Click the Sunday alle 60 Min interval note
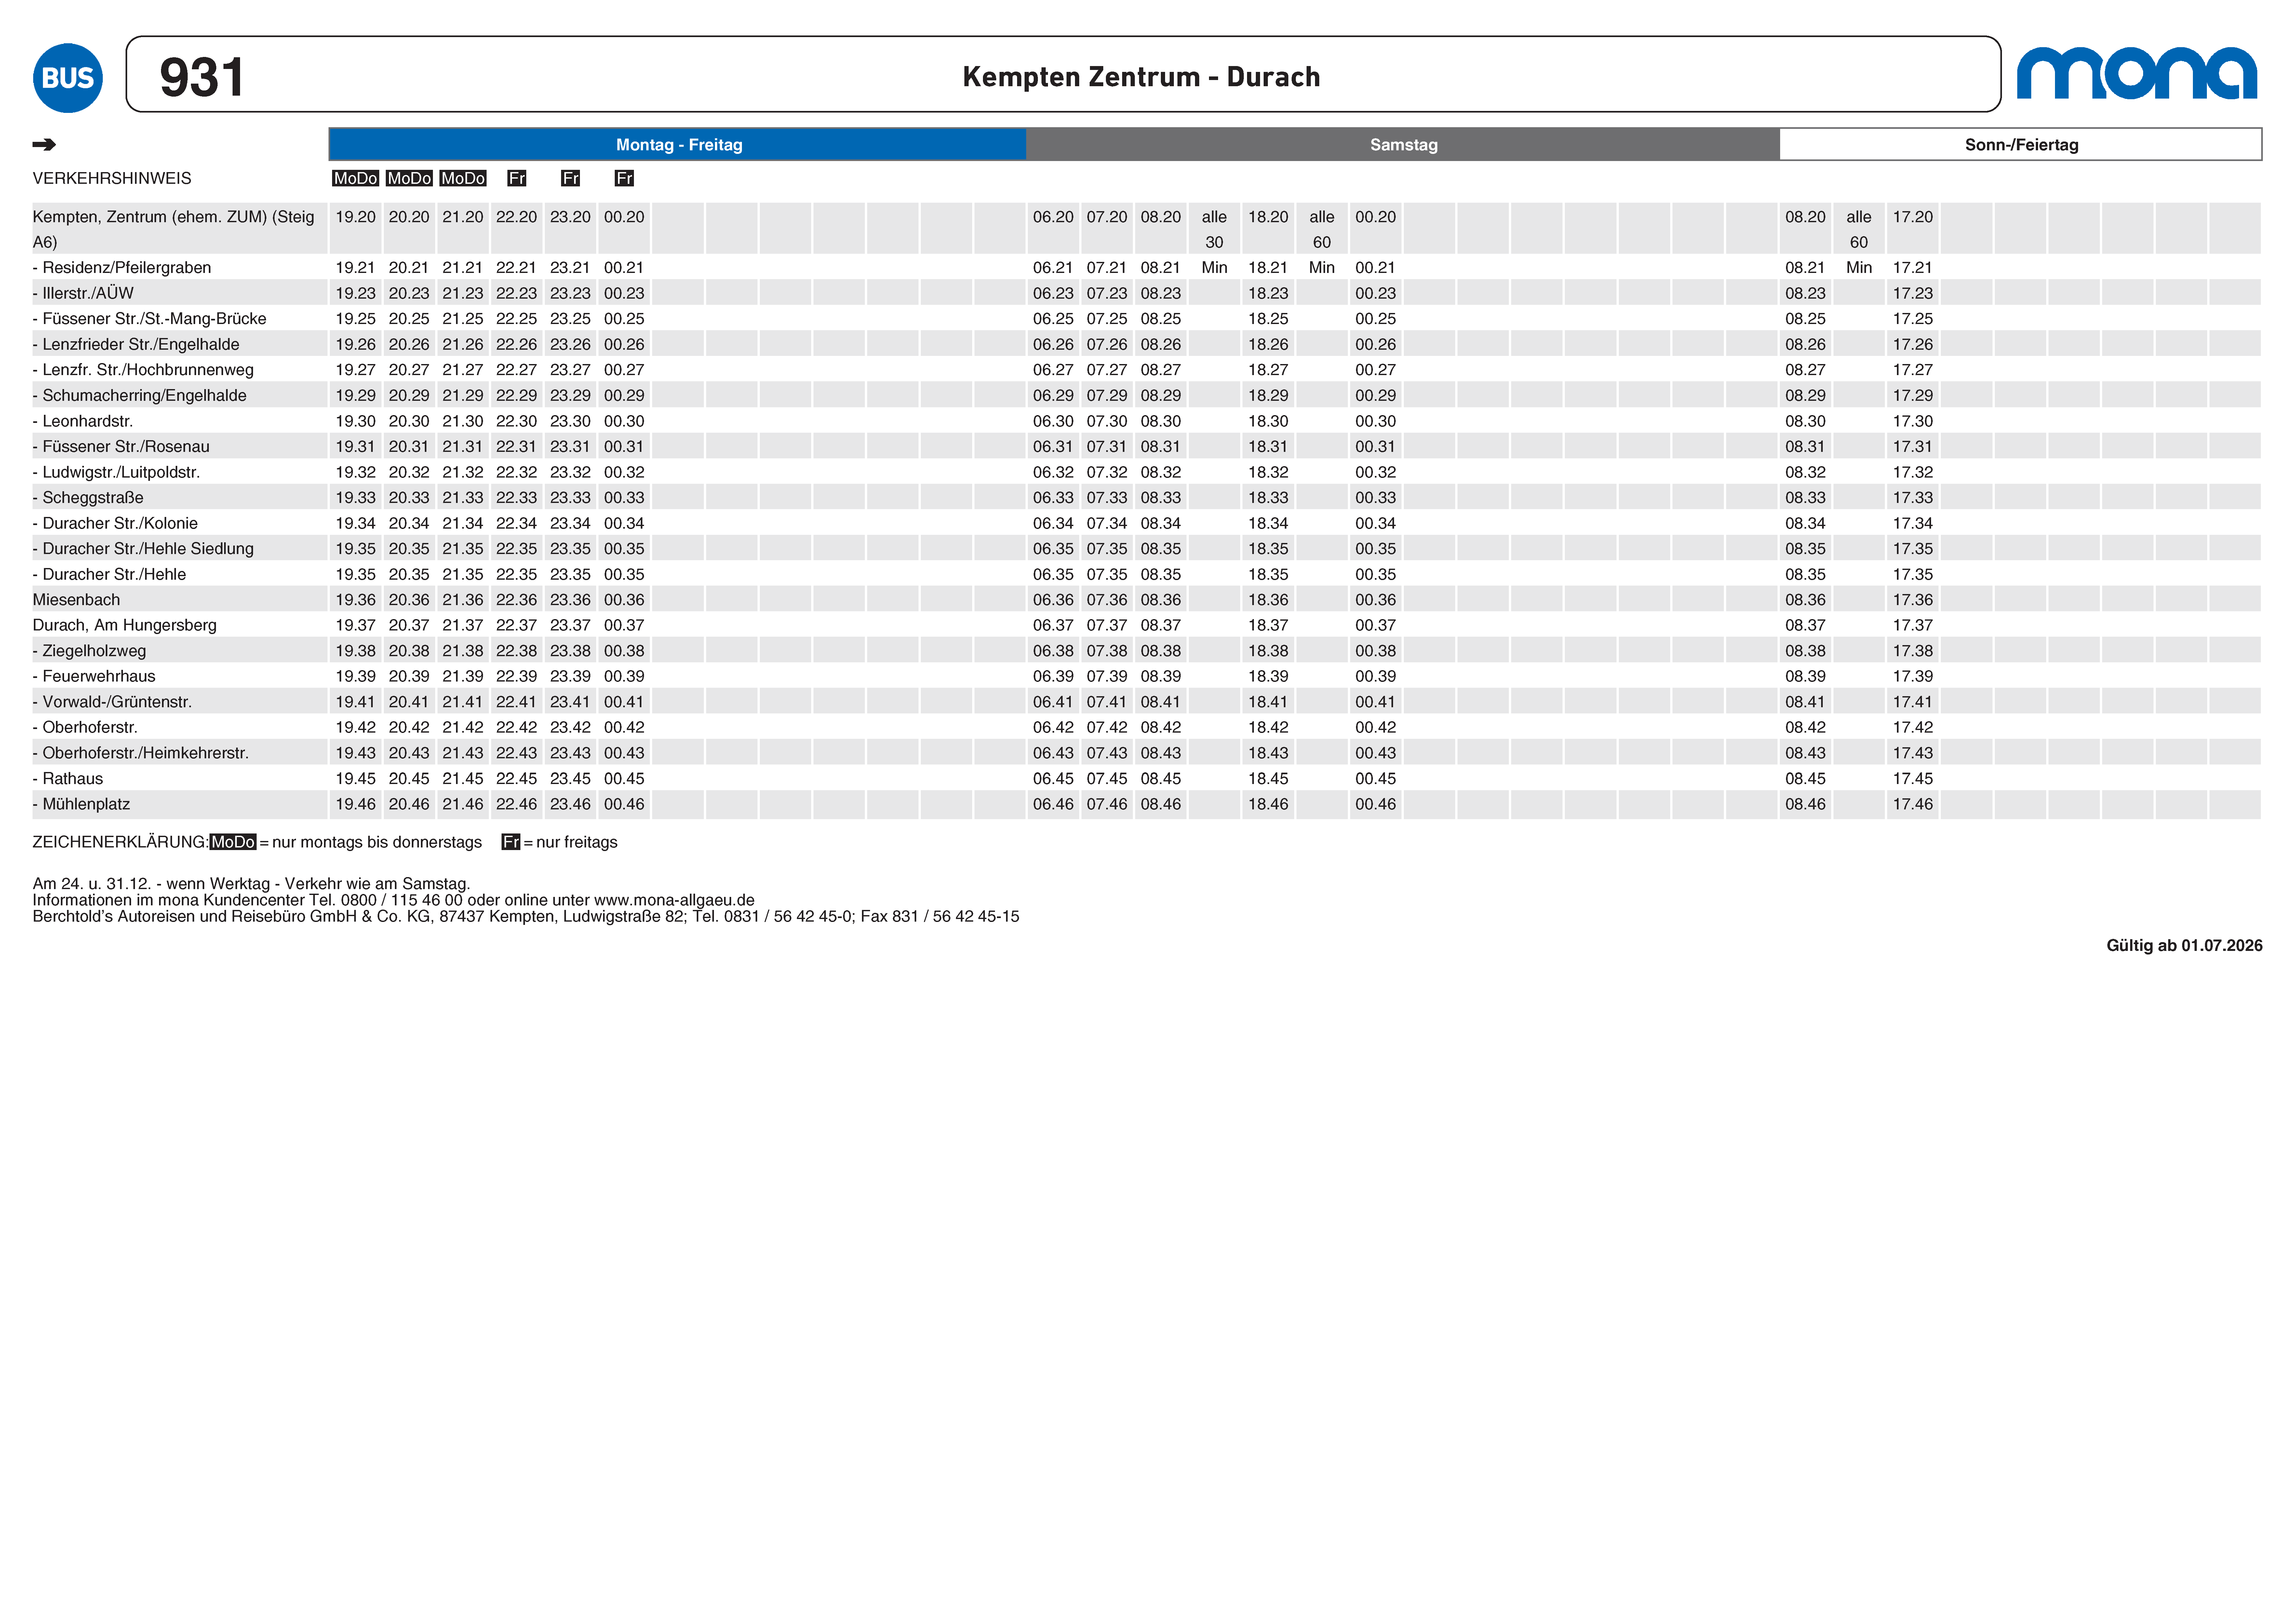 click(x=1859, y=242)
